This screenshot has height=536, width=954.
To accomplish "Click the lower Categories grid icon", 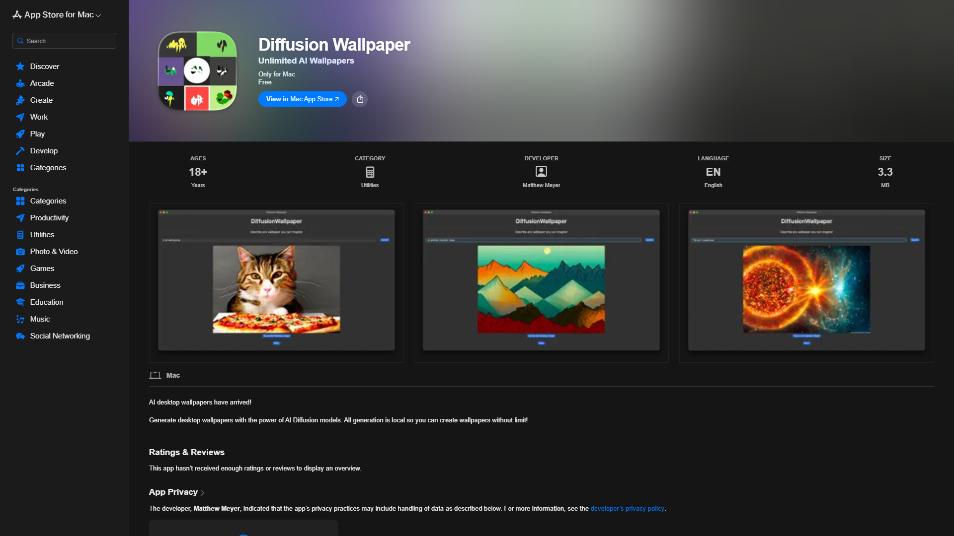I will (x=20, y=201).
